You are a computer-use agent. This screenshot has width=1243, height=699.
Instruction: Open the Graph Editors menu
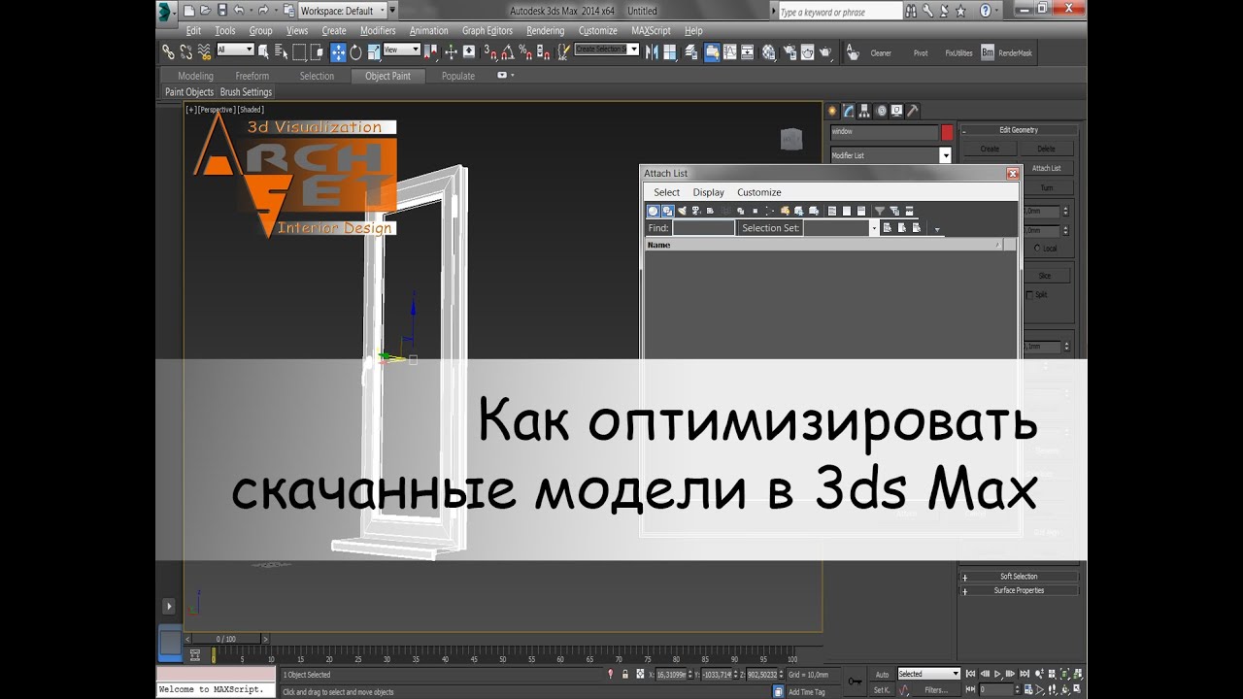[x=487, y=31]
